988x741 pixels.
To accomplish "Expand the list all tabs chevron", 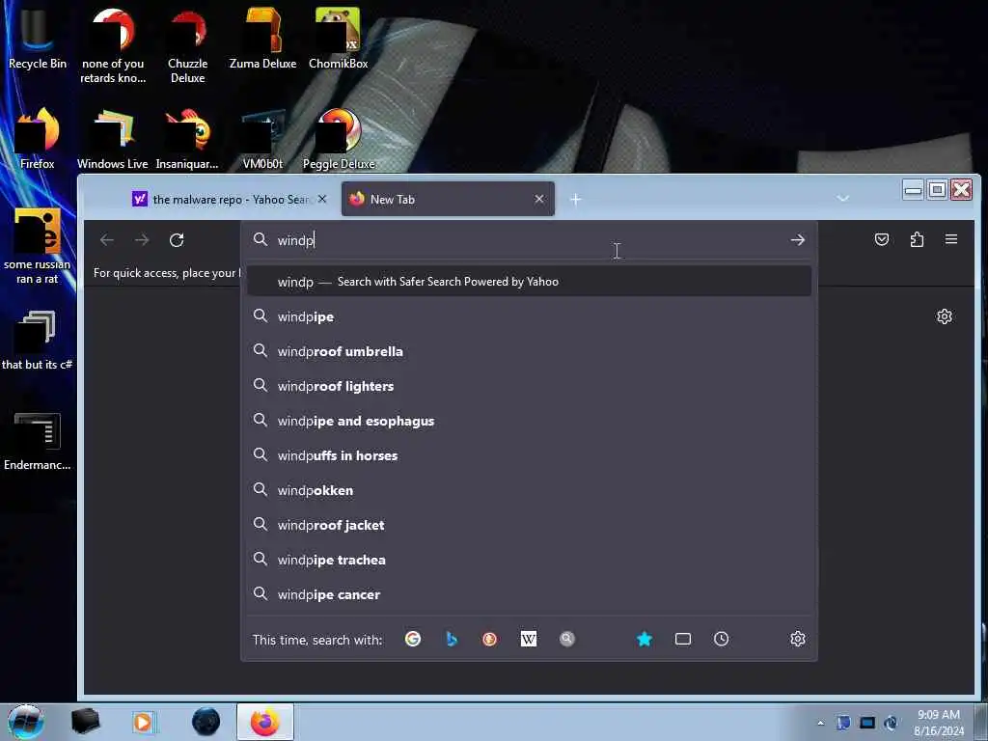I will point(842,199).
